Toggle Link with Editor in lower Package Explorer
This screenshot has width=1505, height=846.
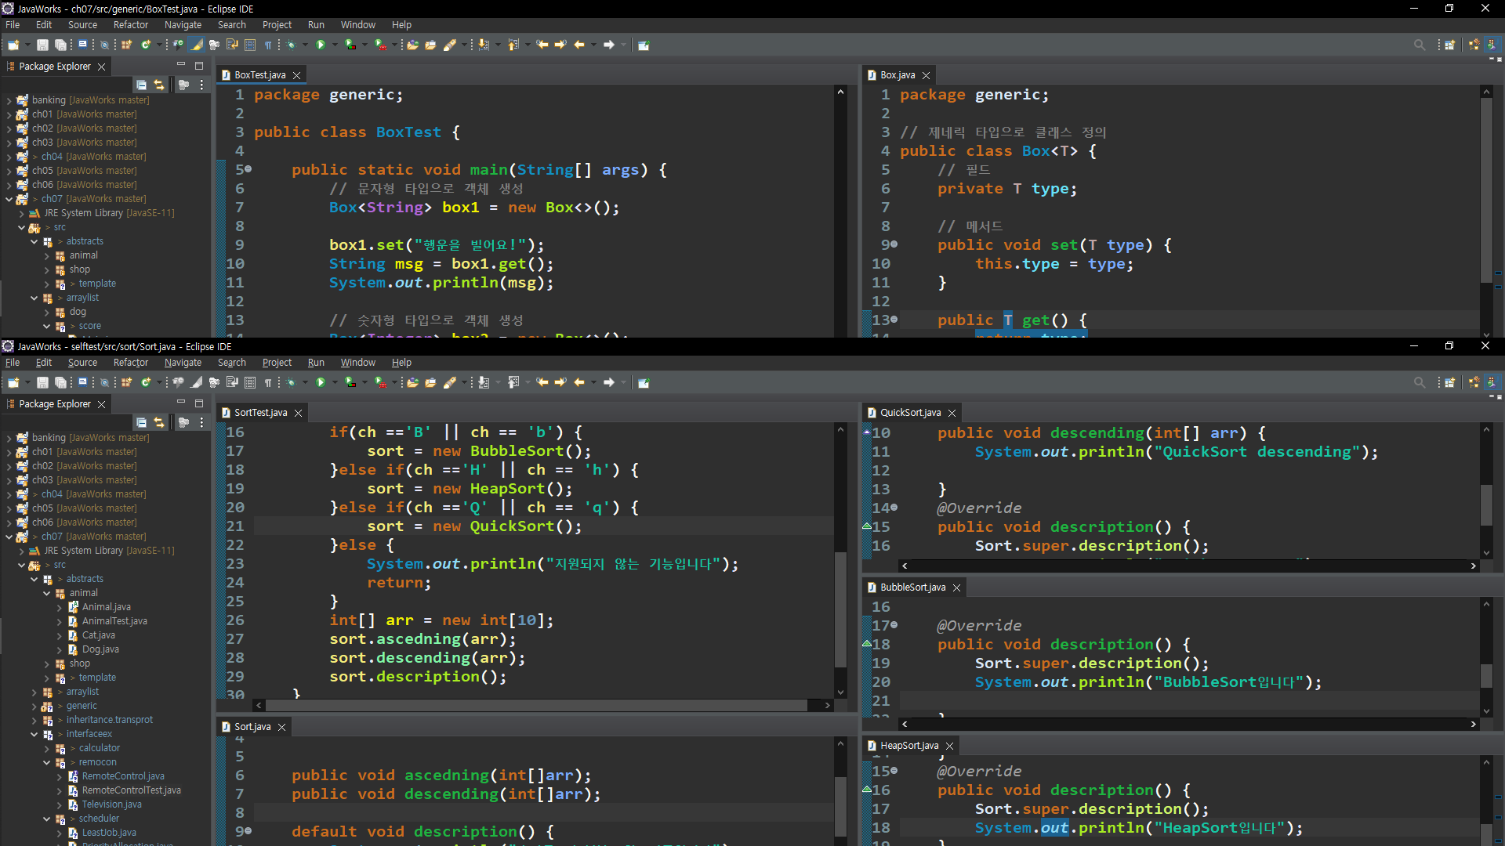tap(159, 422)
